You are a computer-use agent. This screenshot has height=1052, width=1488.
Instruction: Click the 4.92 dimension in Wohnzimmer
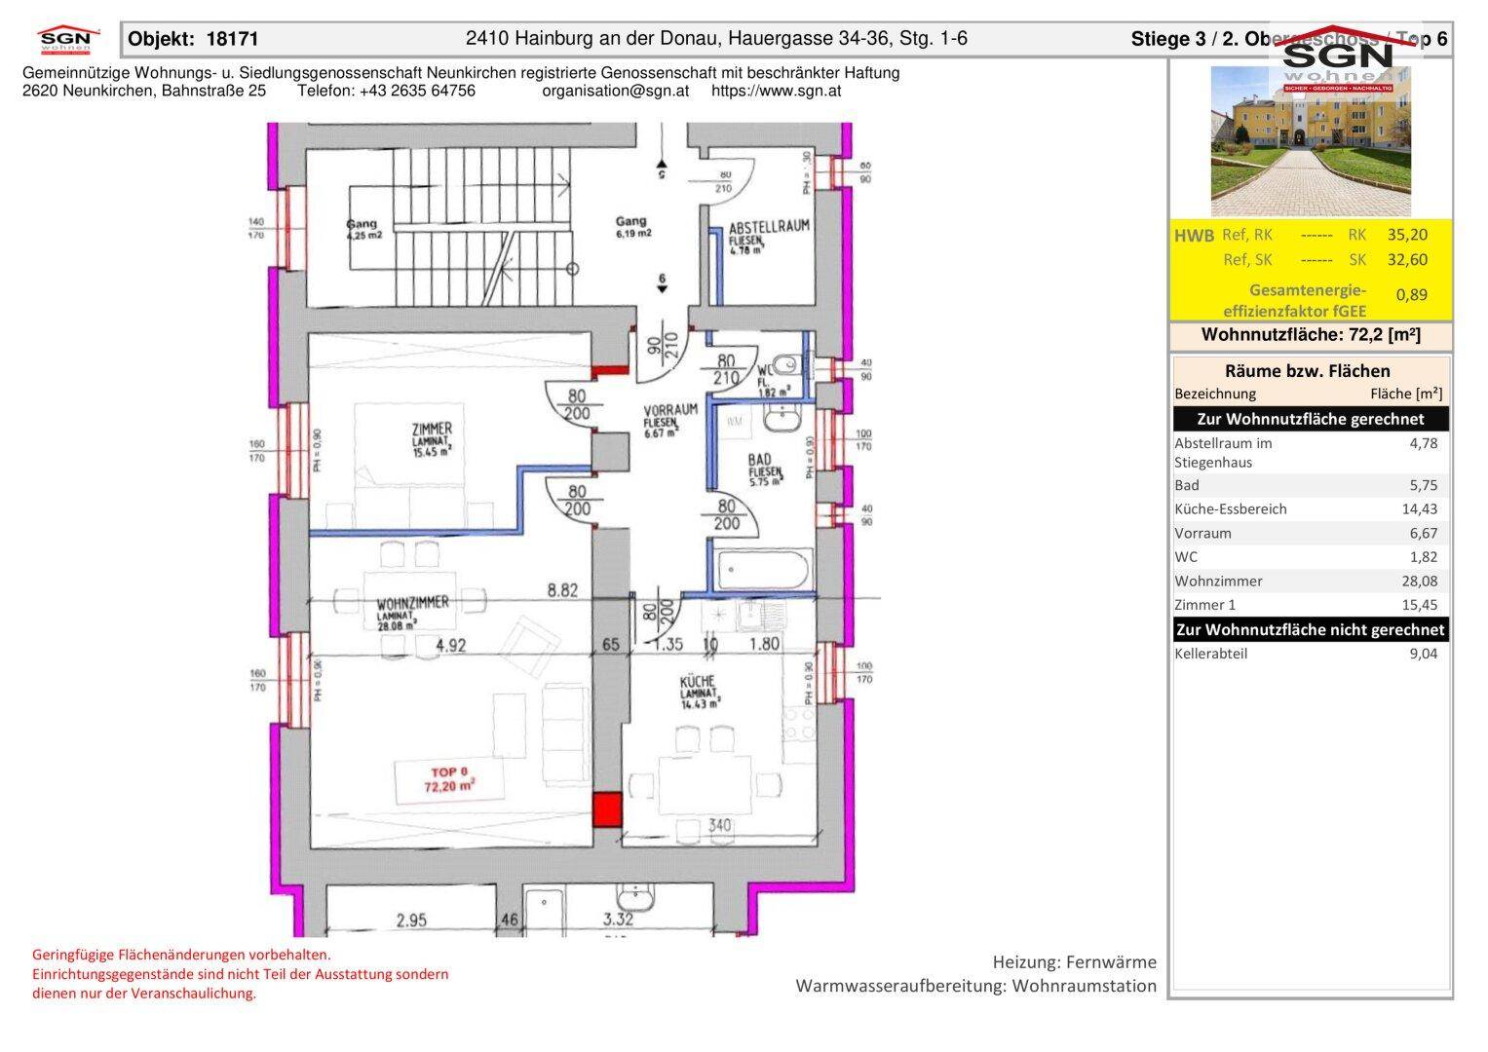pyautogui.click(x=452, y=644)
